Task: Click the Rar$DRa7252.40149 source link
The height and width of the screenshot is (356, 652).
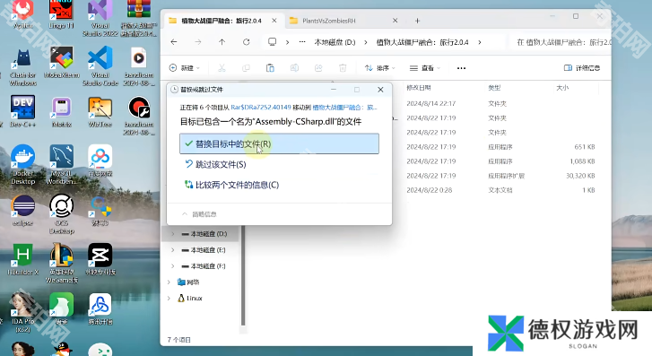Action: pos(261,108)
